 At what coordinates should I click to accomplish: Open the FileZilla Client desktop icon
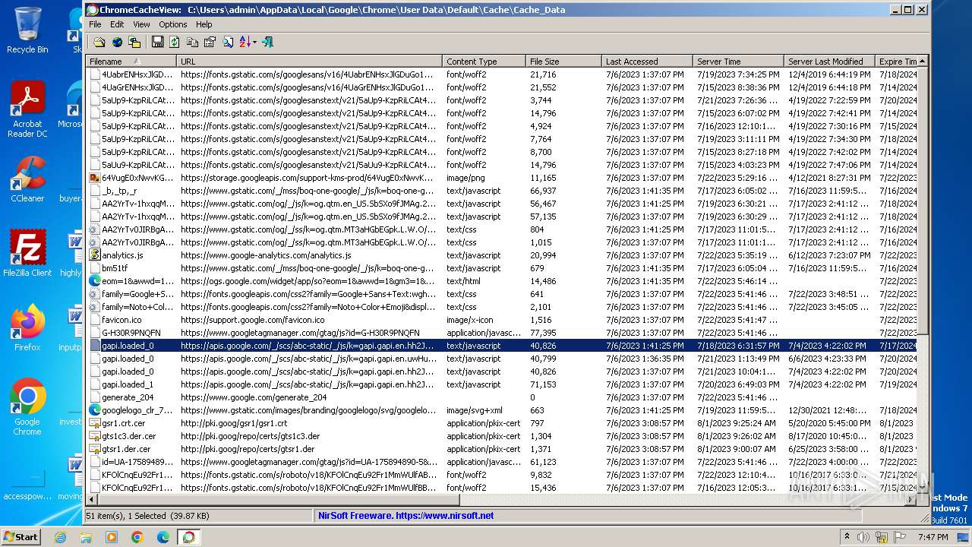pyautogui.click(x=27, y=254)
